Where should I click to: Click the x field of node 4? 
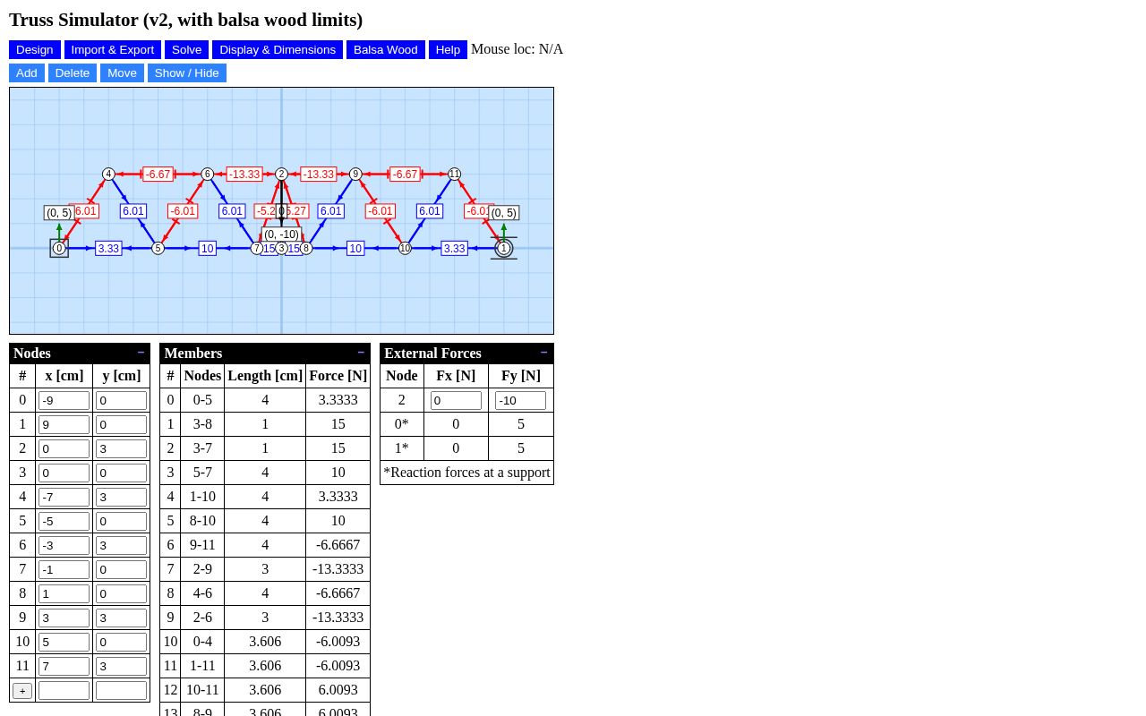(64, 498)
